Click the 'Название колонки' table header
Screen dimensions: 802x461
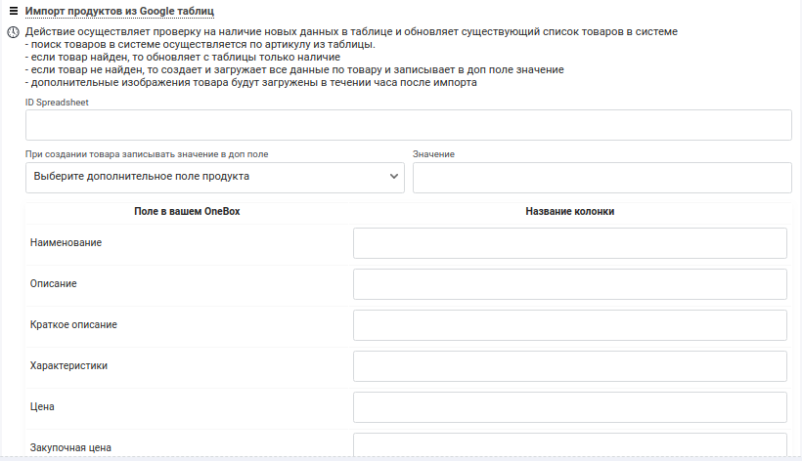570,211
